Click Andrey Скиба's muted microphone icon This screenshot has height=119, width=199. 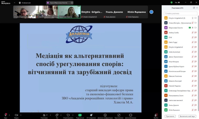[192, 32]
